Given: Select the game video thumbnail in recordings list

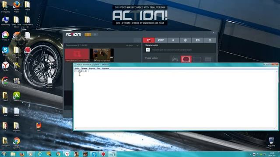Looking at the screenshot, I should (x=101, y=55).
